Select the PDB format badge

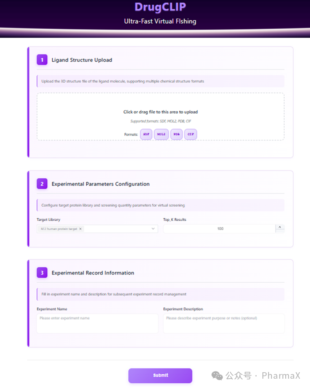tap(176, 134)
